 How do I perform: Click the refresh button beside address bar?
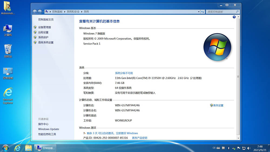[x=202, y=12]
